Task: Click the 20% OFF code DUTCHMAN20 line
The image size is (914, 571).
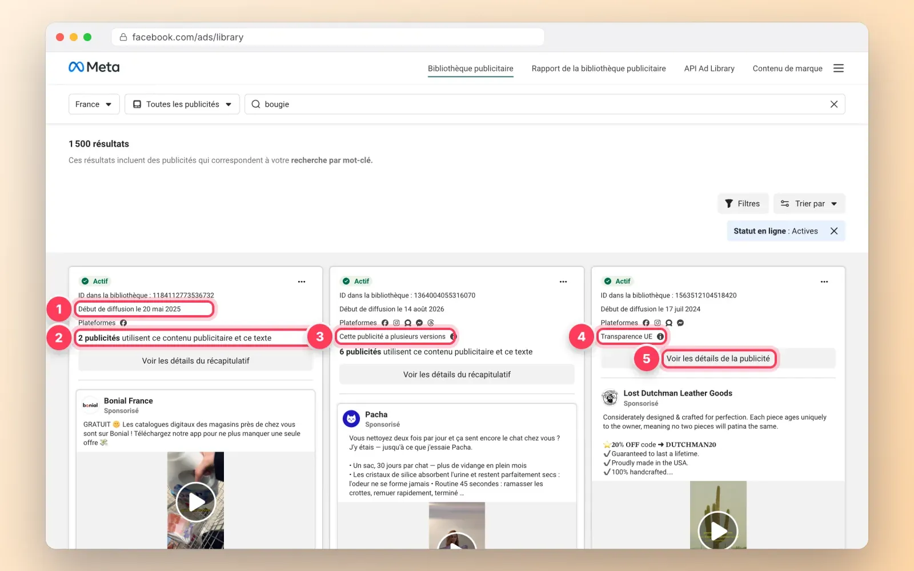Action: [x=660, y=444]
